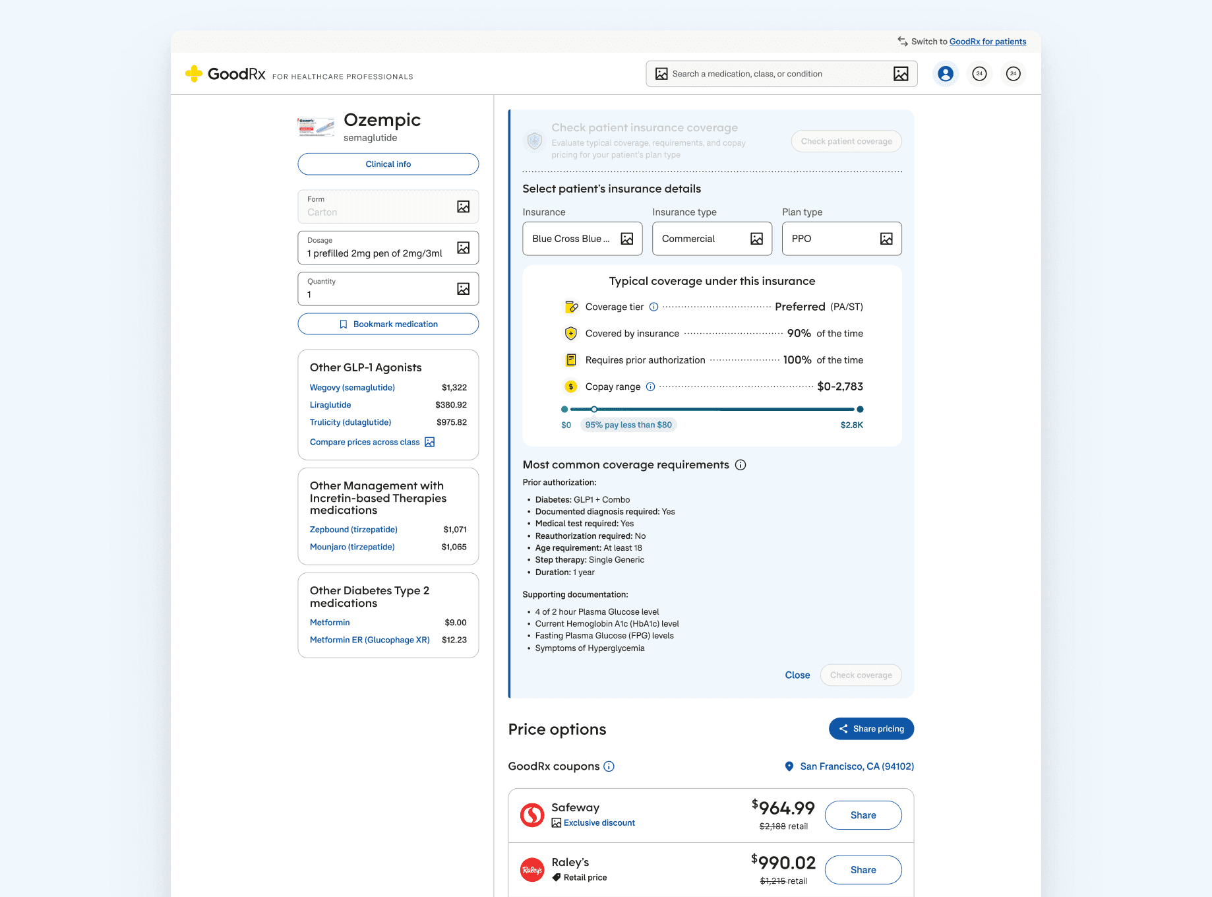This screenshot has width=1212, height=897.
Task: Click the medication search input field
Action: click(781, 74)
